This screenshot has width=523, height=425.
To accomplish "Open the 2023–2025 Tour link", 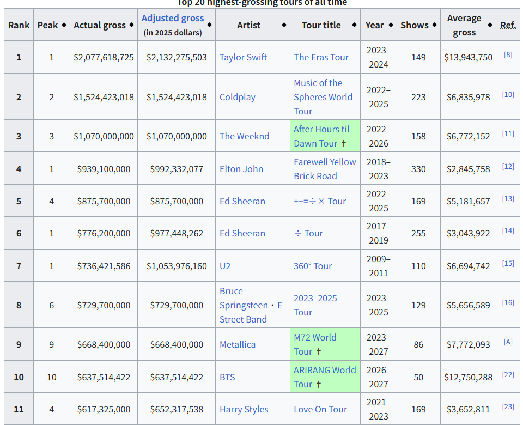I will 315,305.
